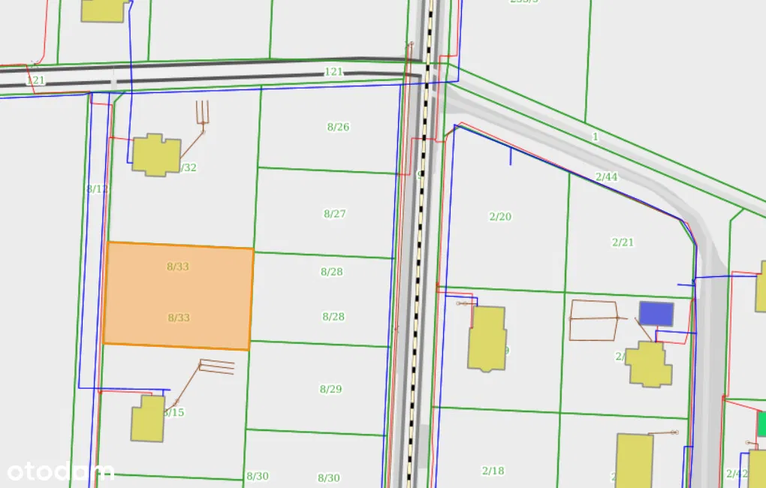Click the 2/44 label along the diagonal road
The height and width of the screenshot is (488, 766).
[x=606, y=177]
